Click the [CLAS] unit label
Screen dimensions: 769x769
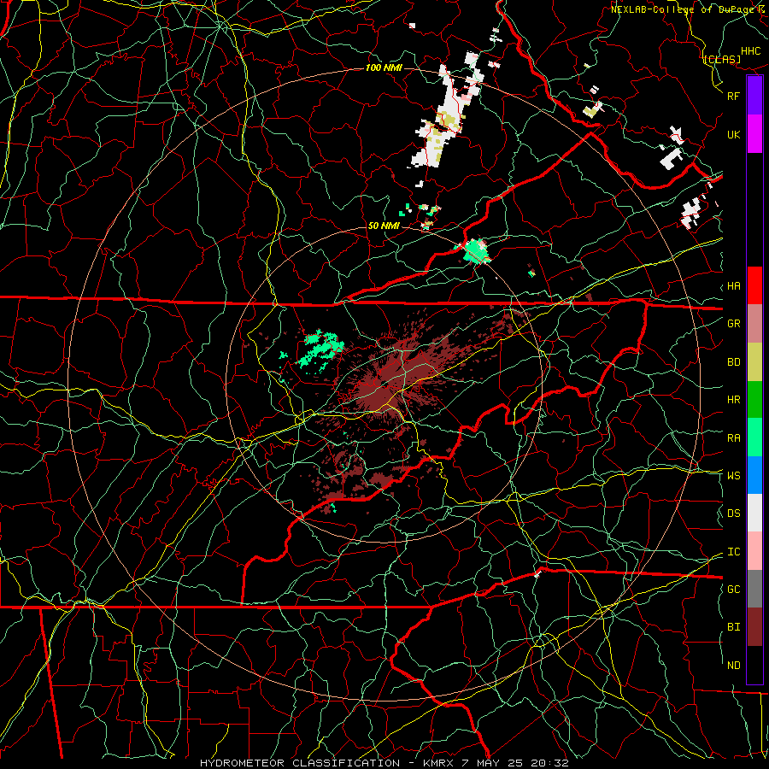click(722, 59)
